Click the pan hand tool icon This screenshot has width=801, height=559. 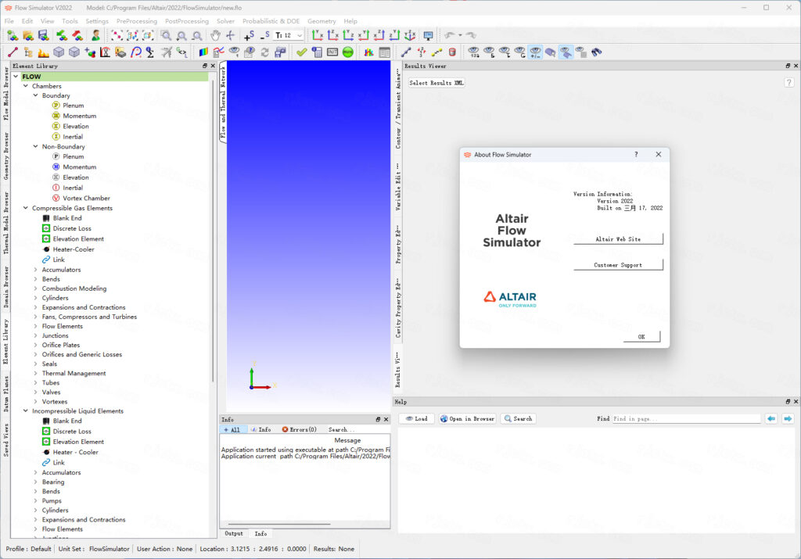pyautogui.click(x=215, y=36)
